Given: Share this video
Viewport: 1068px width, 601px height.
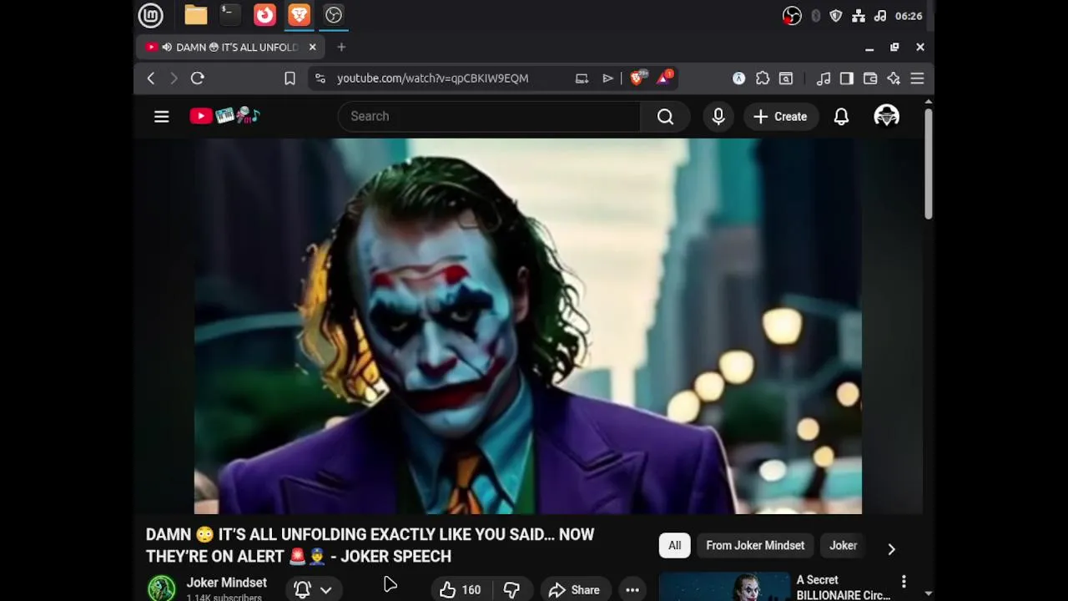Looking at the screenshot, I should (x=574, y=590).
